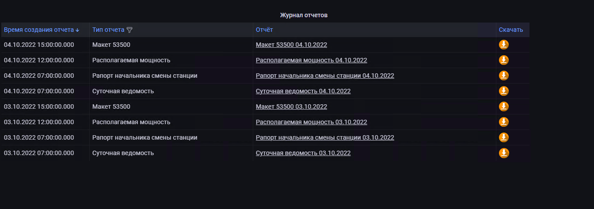The width and height of the screenshot is (594, 209).
Task: Download Рапорт начальника смены станции 03.10.2022 icon
Action: [x=504, y=137]
